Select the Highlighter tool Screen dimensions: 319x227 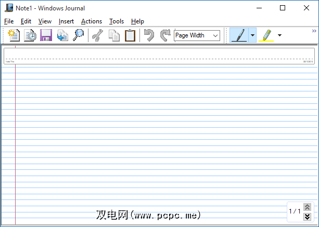pos(266,35)
